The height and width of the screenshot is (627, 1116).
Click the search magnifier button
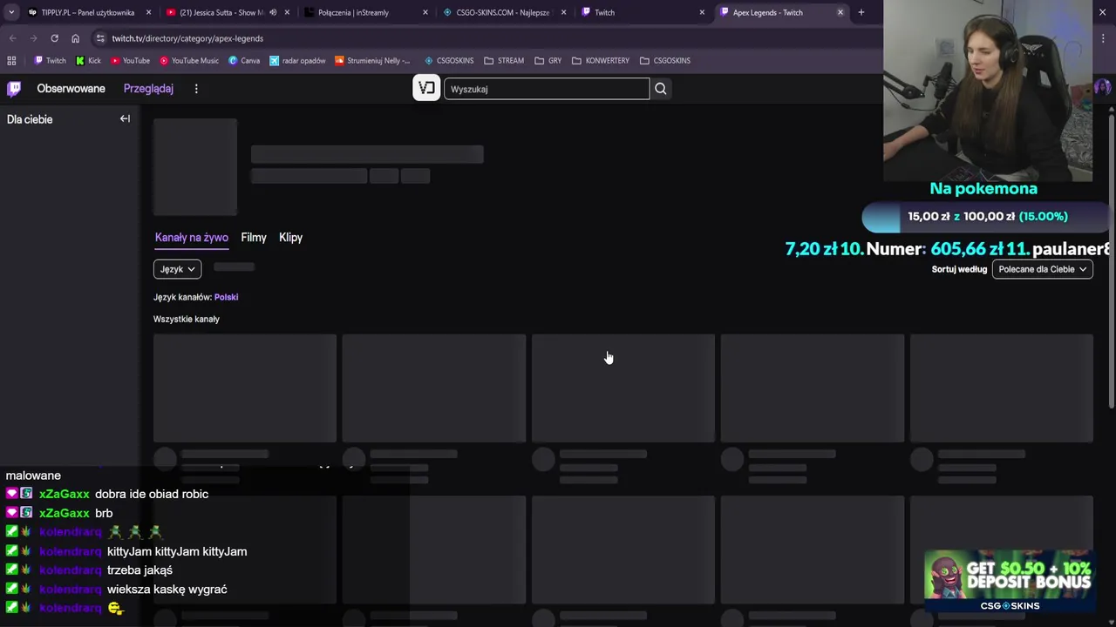(661, 89)
